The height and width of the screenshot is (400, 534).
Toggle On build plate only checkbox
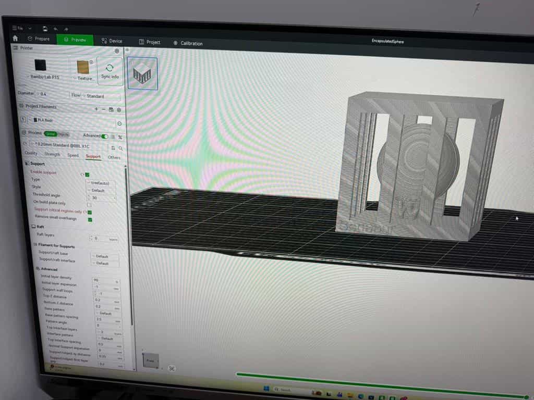89,205
